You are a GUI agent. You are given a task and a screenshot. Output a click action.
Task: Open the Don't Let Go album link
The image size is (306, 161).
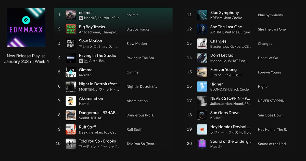tap(268, 58)
